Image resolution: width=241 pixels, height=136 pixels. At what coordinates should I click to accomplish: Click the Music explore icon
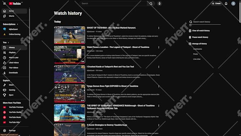click(x=5, y=85)
